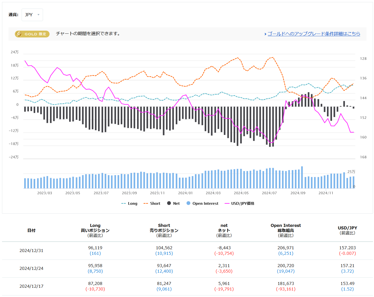Screen dimensions: 374x297
Task: Click the Long 買いポジション column header
Action: pyautogui.click(x=95, y=230)
